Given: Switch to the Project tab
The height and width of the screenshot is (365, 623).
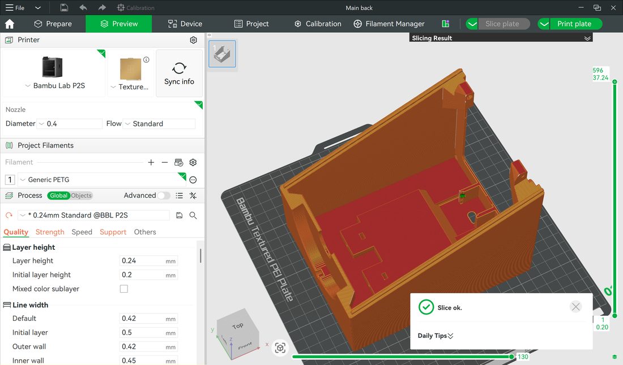Looking at the screenshot, I should coord(251,24).
